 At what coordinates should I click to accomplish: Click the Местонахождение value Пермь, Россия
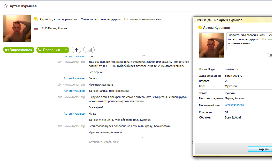[x=234, y=98]
